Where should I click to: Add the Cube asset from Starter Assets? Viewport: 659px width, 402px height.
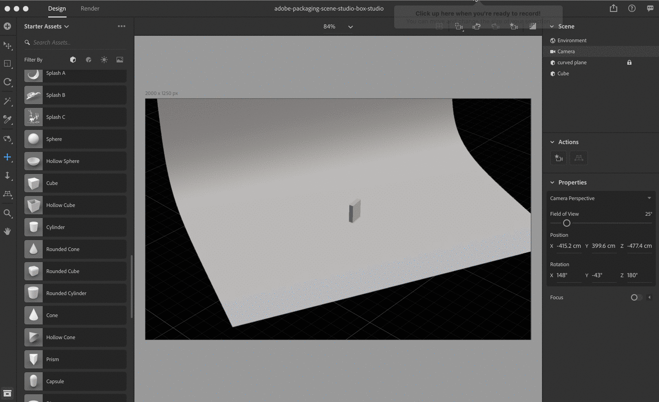click(x=75, y=183)
